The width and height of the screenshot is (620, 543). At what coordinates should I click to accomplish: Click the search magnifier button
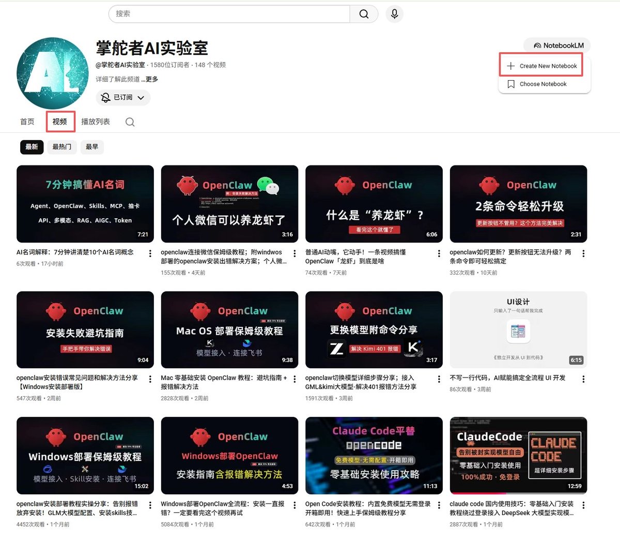(x=364, y=14)
